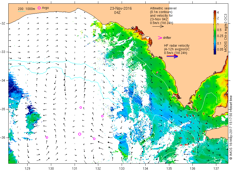Select the larger Argo circle near 131.2E 35.9S
This screenshot has width=234, height=172.
[80, 134]
